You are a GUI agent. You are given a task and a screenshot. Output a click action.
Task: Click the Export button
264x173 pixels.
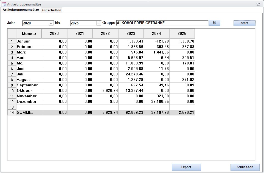coord(186,167)
